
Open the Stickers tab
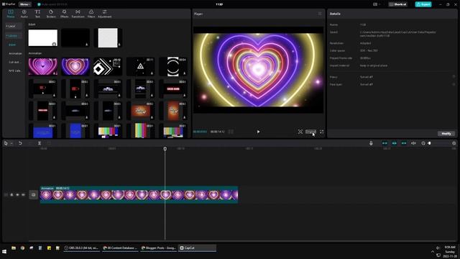click(51, 14)
